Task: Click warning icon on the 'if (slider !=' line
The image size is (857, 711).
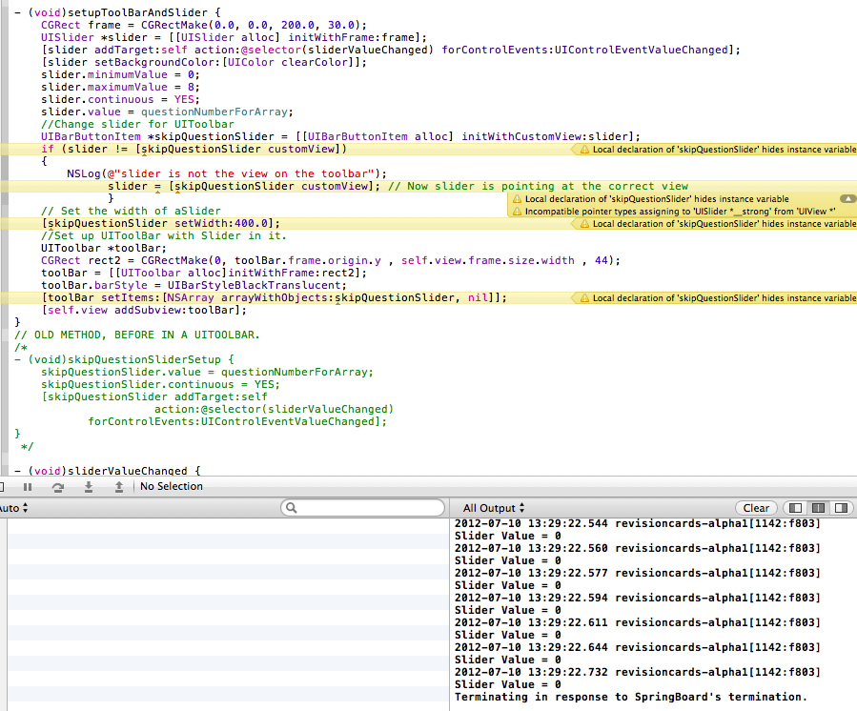Action: tap(584, 150)
